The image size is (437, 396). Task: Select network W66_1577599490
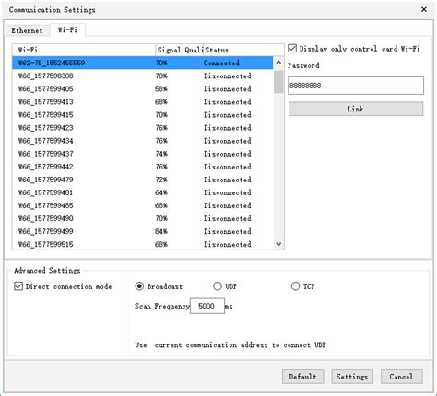[x=143, y=218]
